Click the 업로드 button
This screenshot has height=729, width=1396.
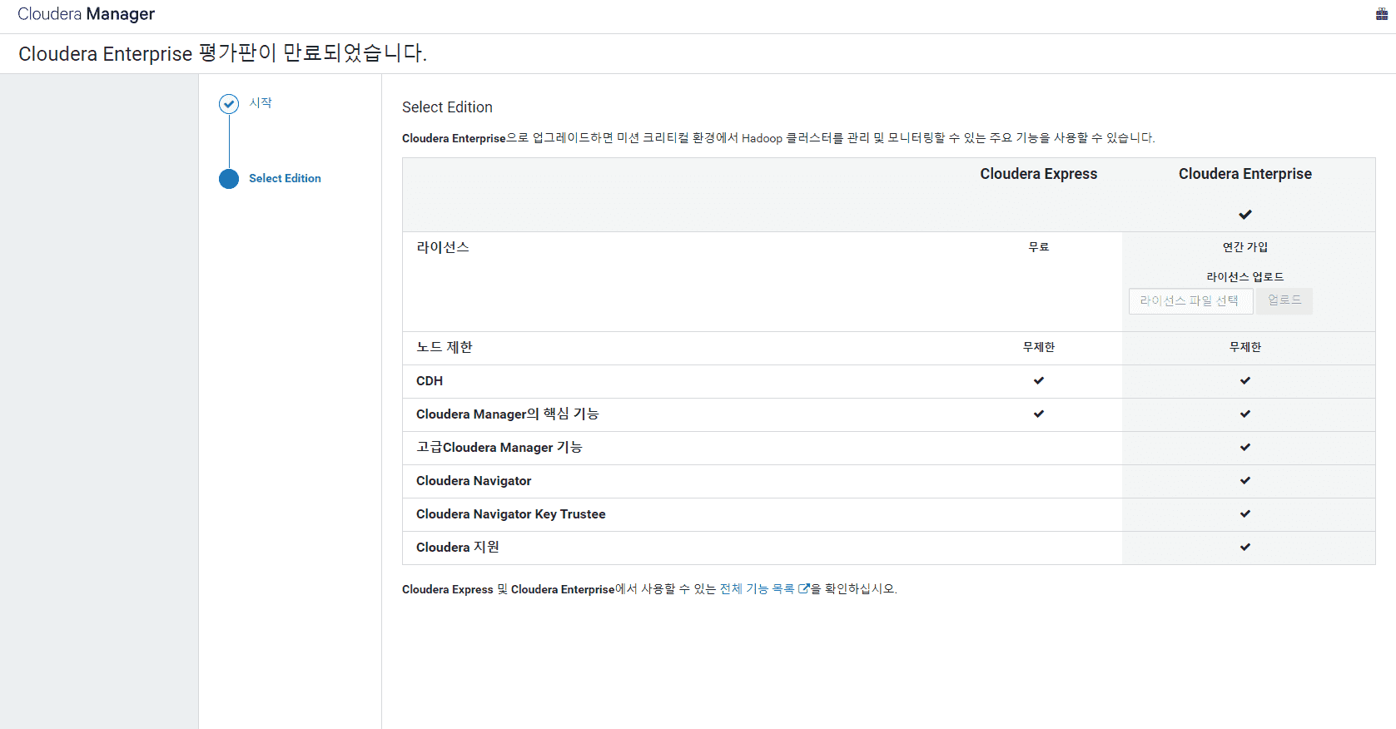point(1284,300)
